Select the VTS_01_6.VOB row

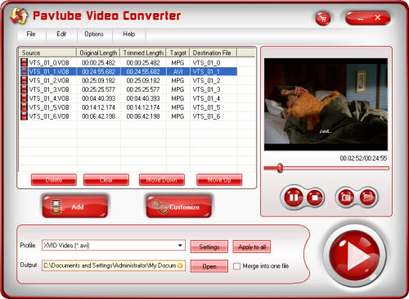tap(128, 116)
